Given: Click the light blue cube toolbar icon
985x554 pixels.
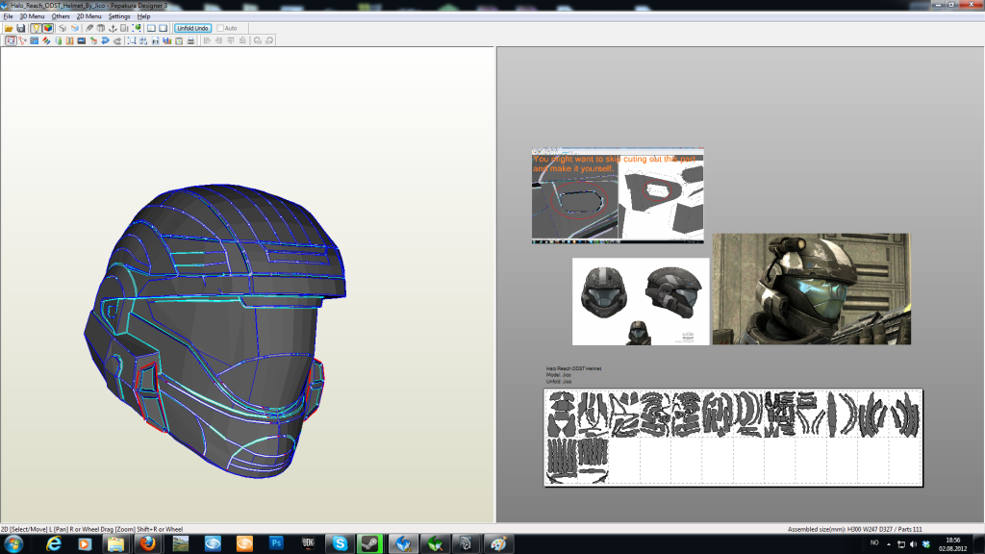Looking at the screenshot, I should (75, 28).
